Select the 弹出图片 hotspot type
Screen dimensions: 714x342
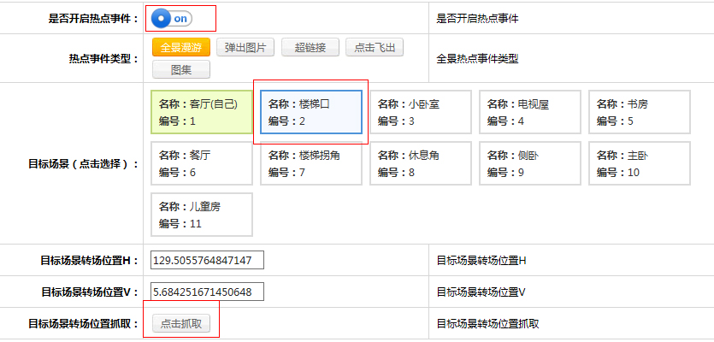(x=245, y=48)
